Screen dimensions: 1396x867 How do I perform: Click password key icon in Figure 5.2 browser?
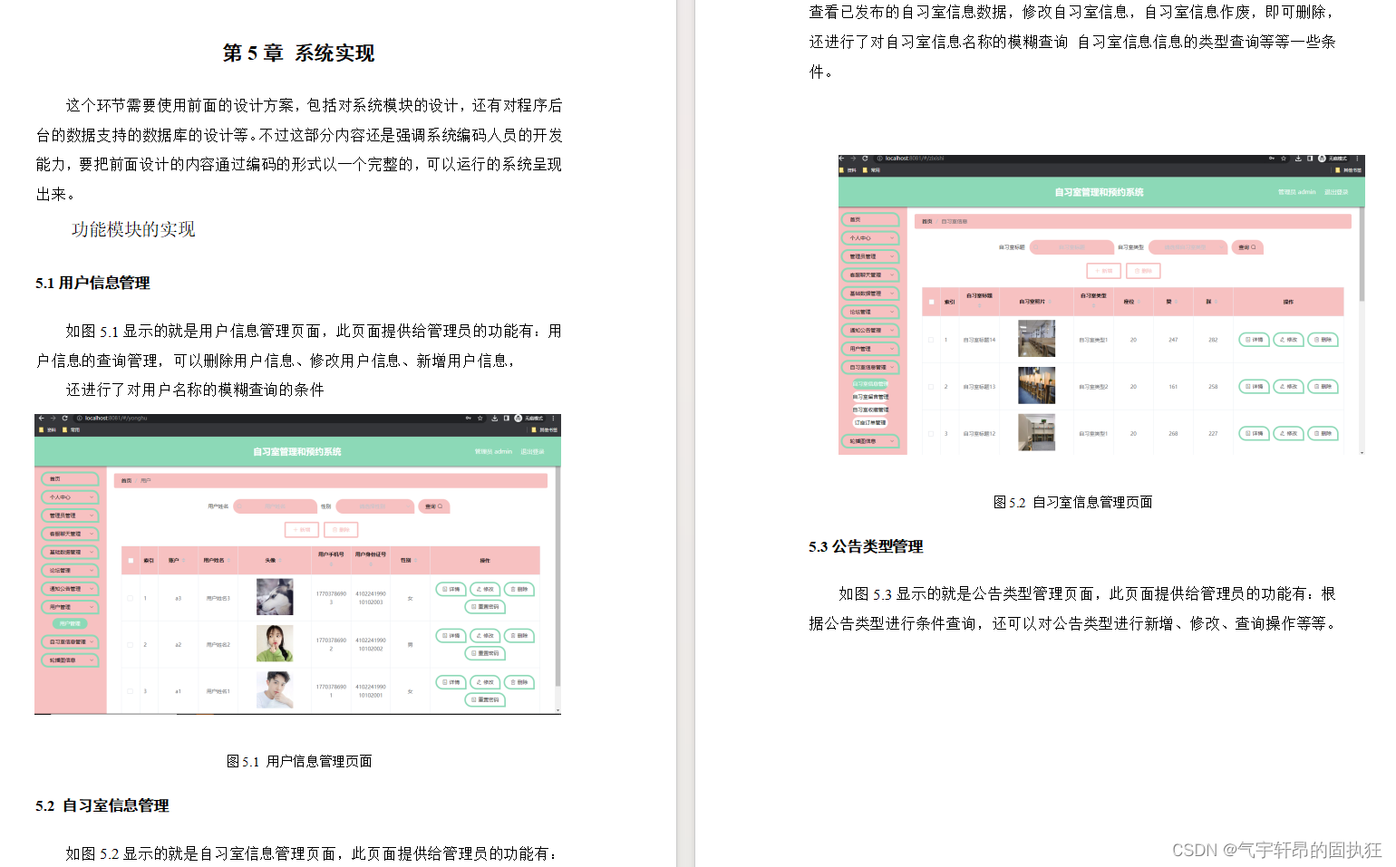[1272, 159]
